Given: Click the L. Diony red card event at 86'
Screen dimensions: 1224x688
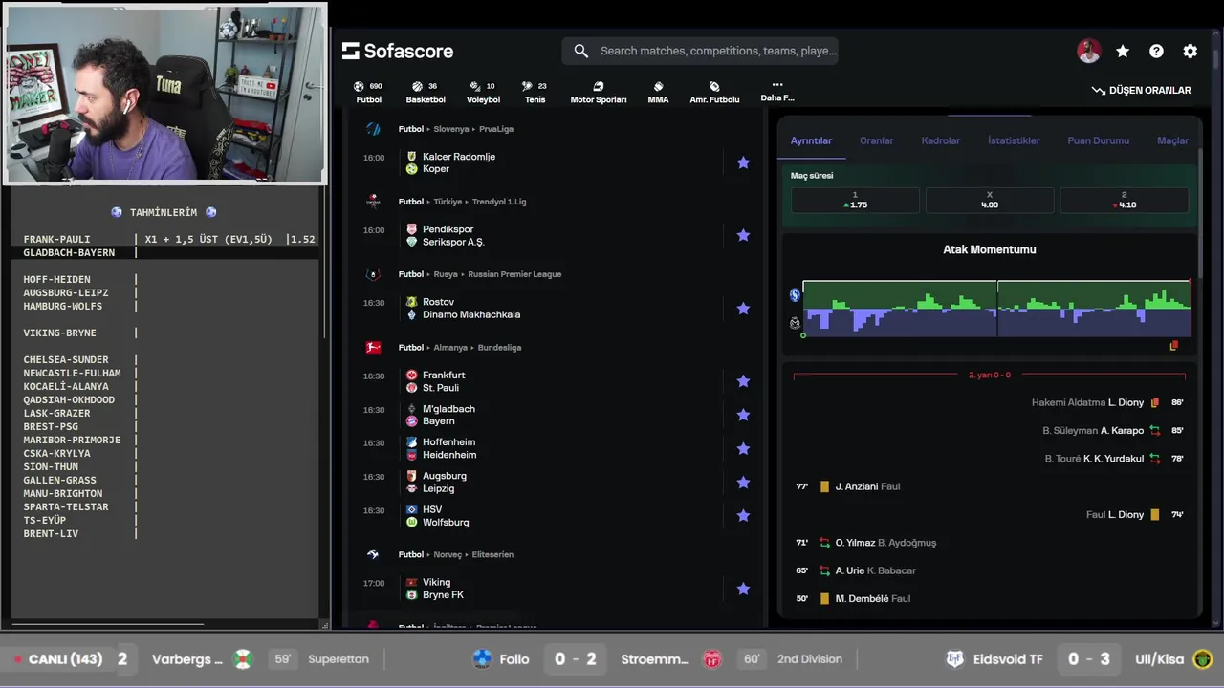Looking at the screenshot, I should 1107,402.
